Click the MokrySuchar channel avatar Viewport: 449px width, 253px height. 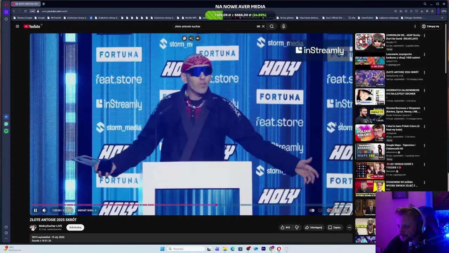point(33,227)
